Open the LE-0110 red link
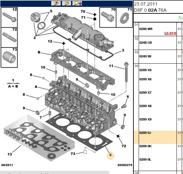This screenshot has width=183, height=174. pyautogui.click(x=171, y=33)
